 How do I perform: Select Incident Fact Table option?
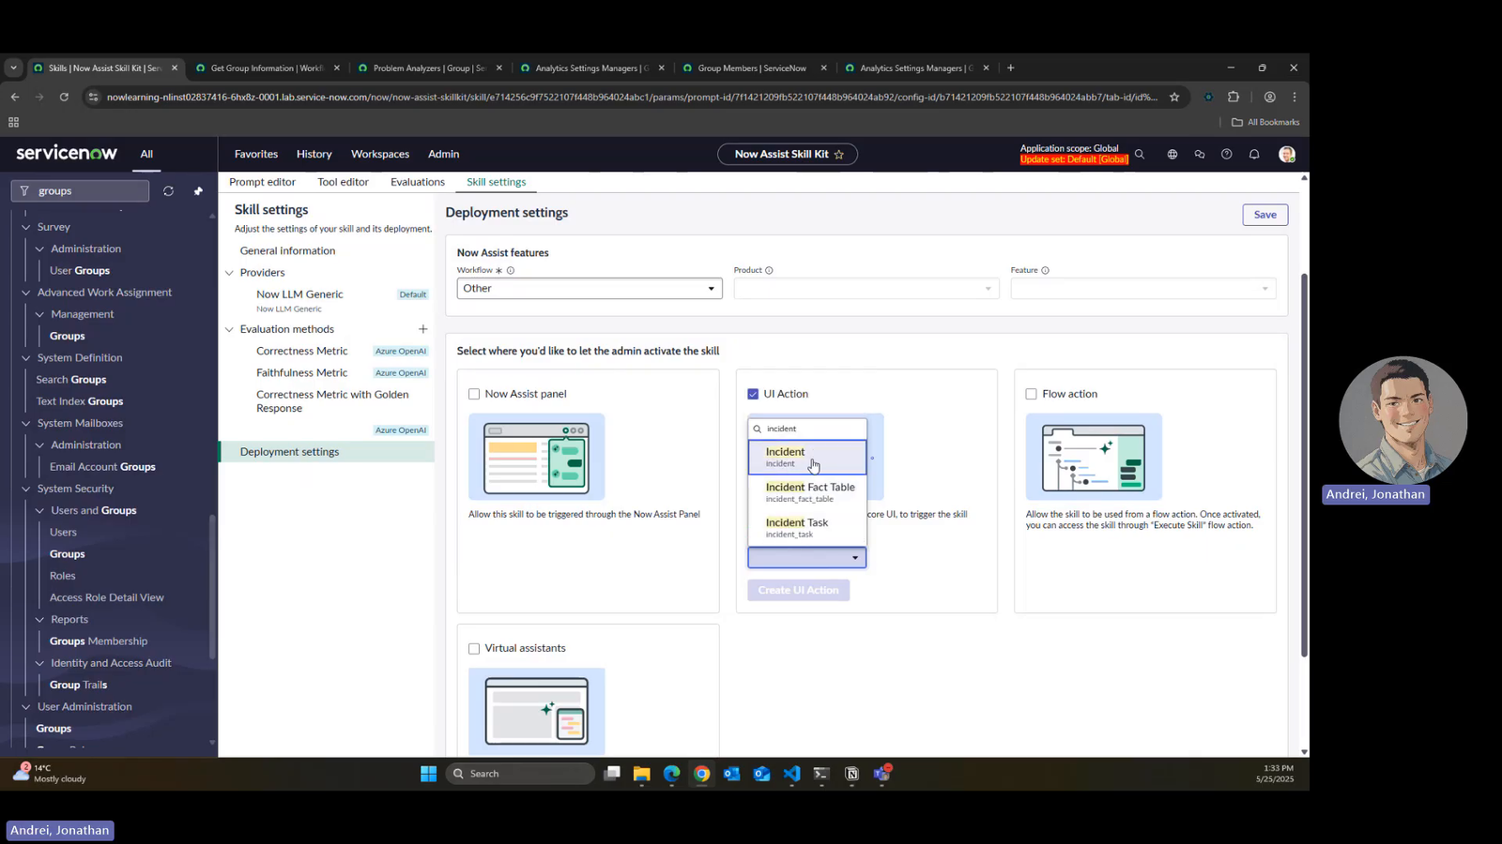tap(807, 492)
